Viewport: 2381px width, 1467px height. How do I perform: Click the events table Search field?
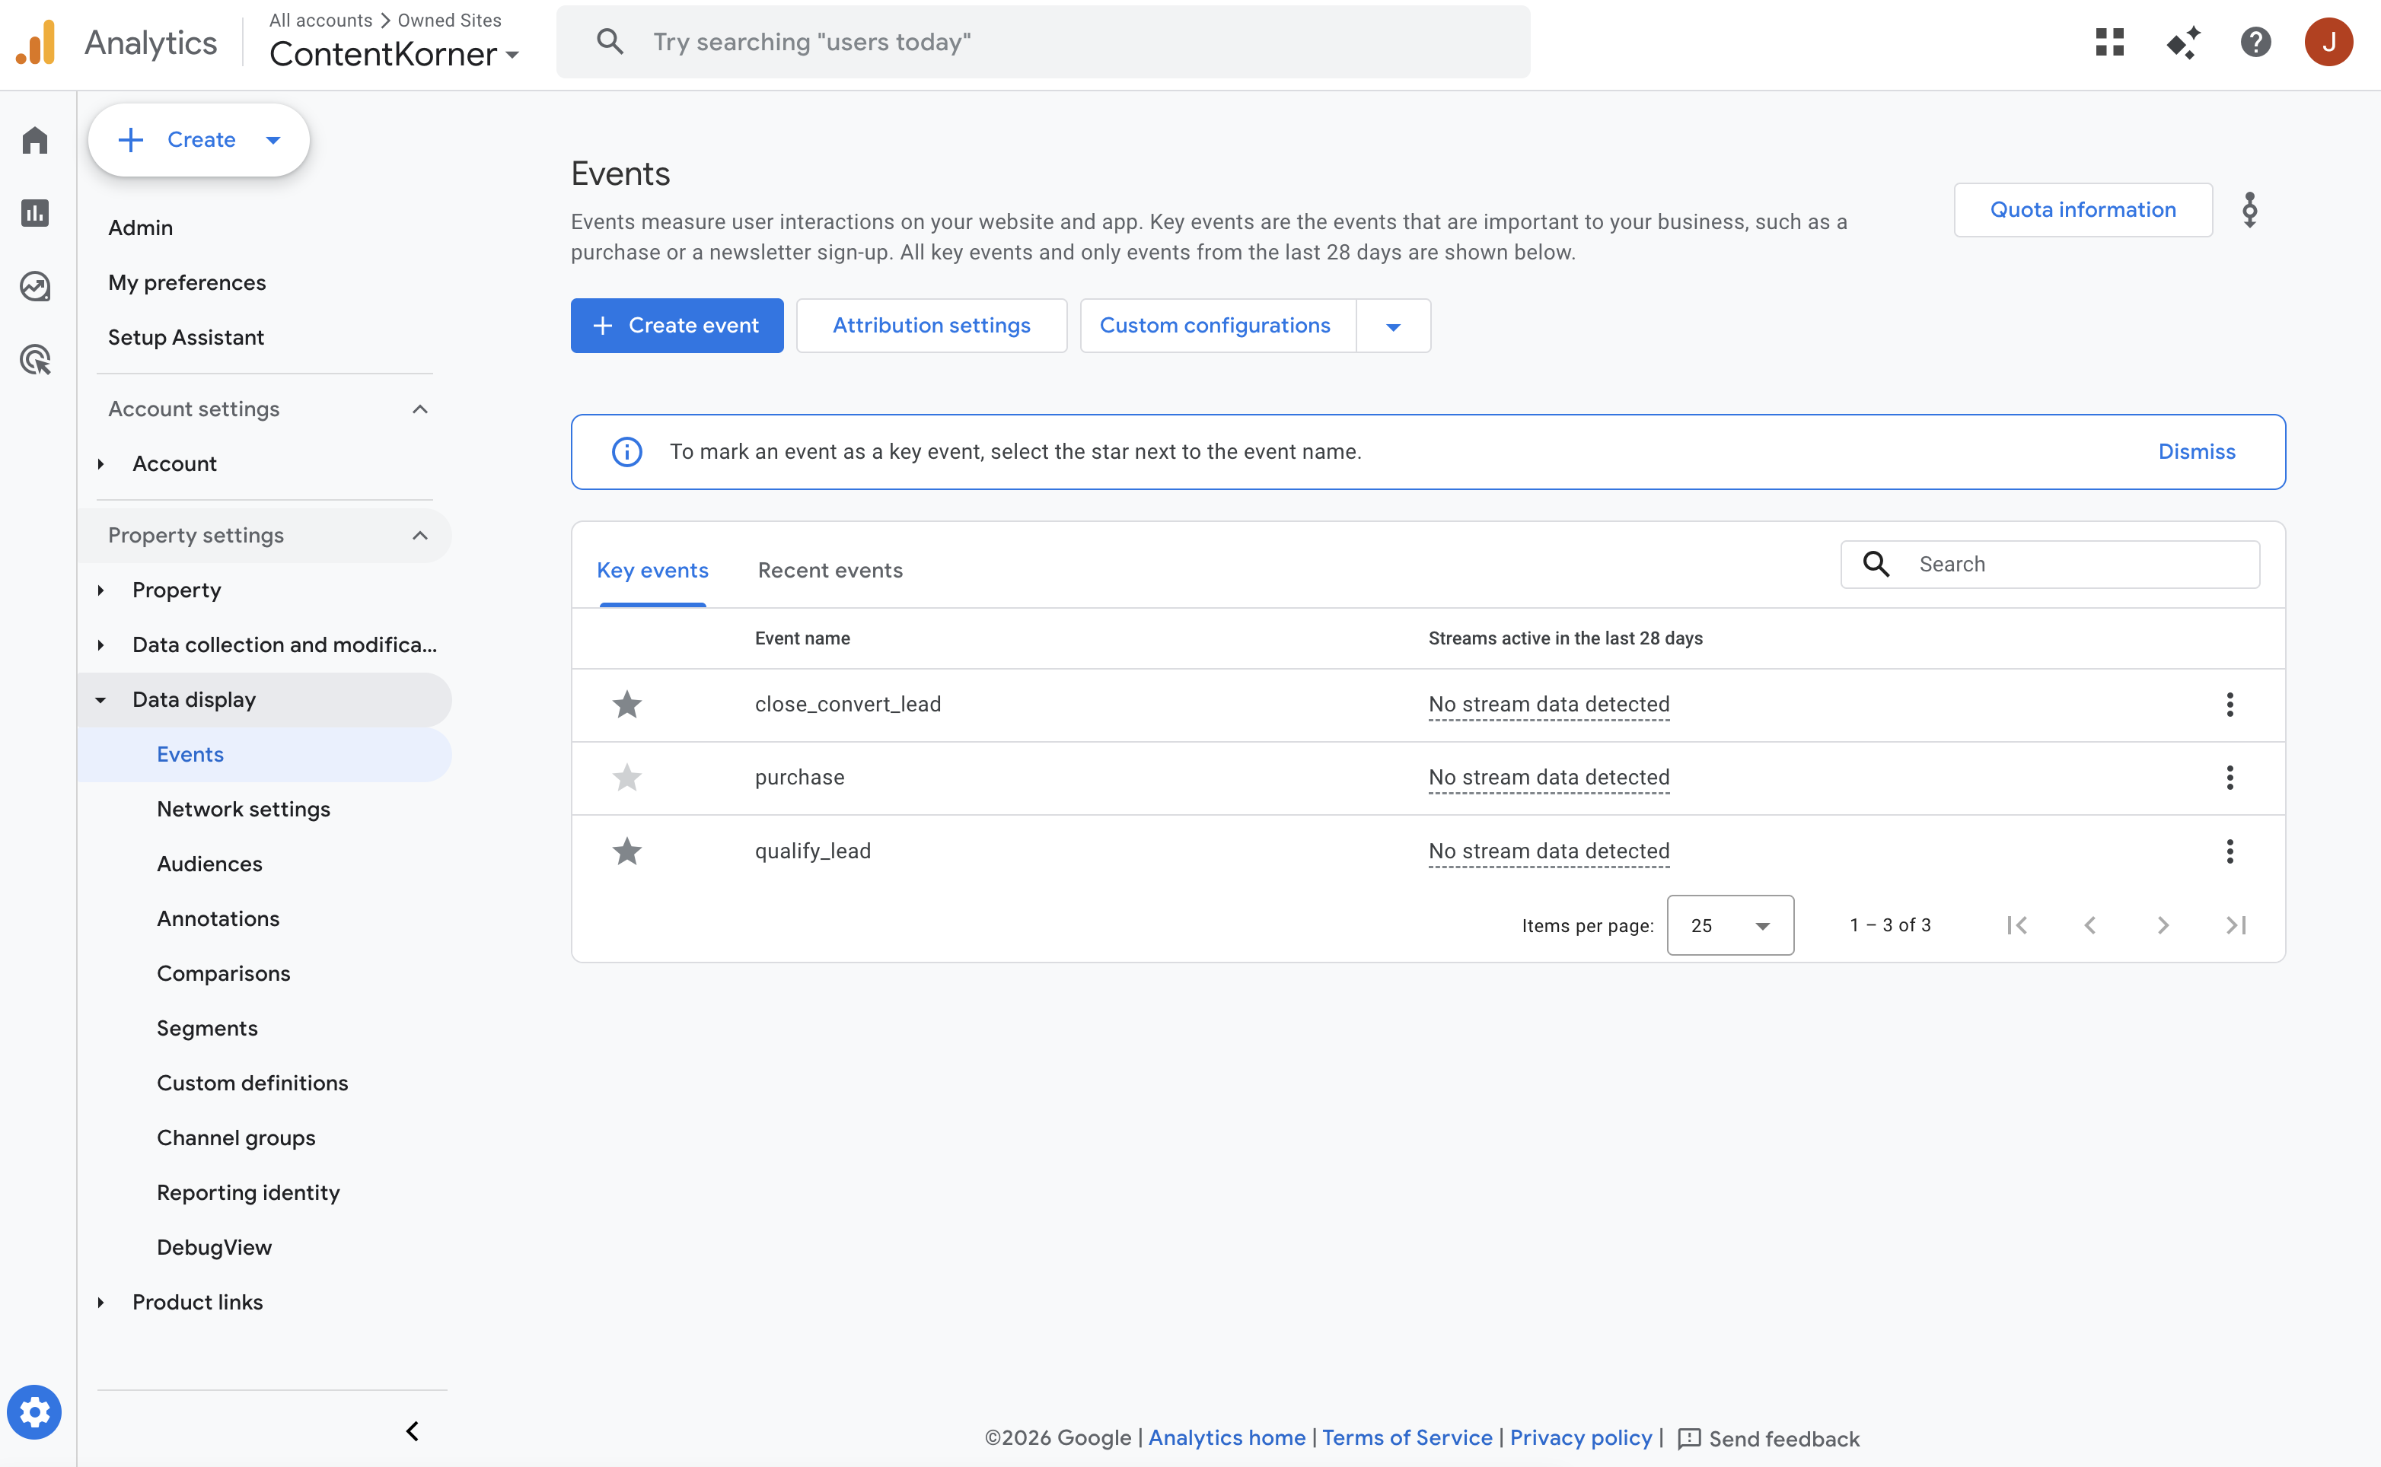(2077, 565)
